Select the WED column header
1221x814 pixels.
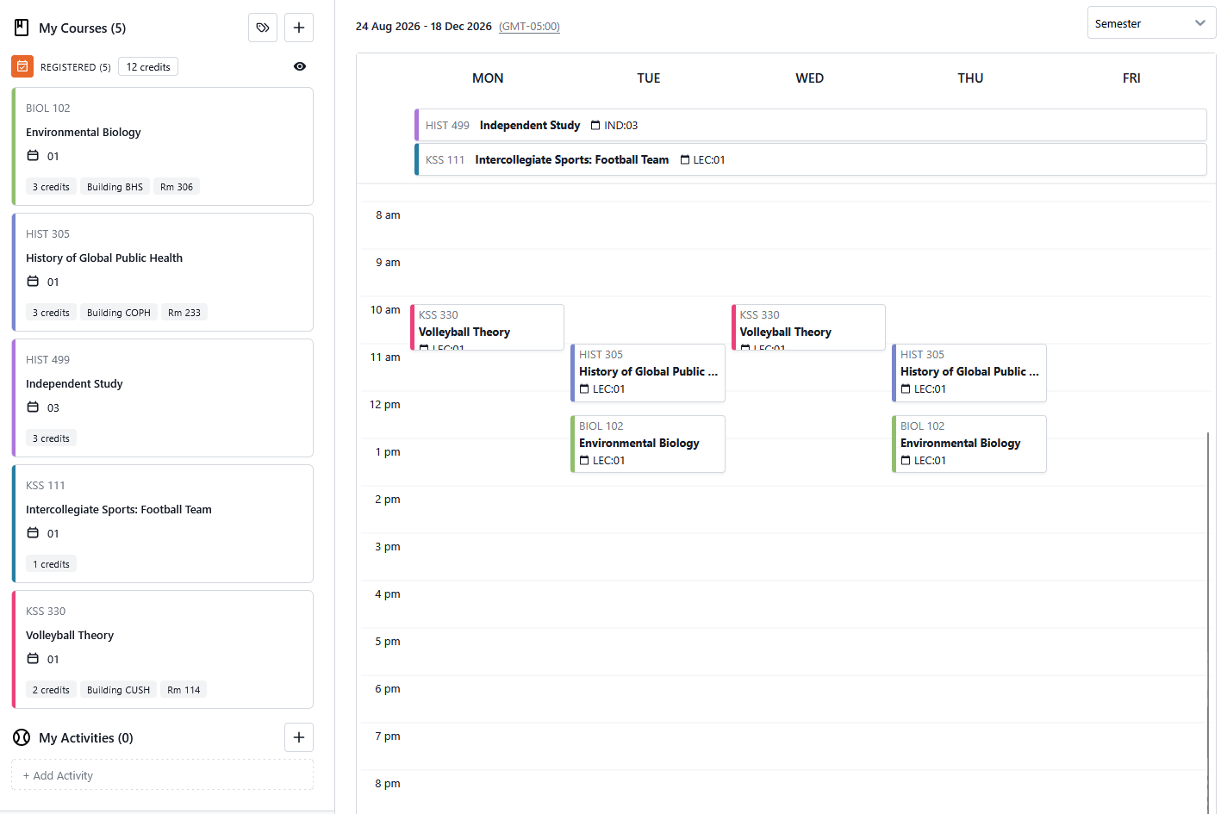click(x=810, y=78)
